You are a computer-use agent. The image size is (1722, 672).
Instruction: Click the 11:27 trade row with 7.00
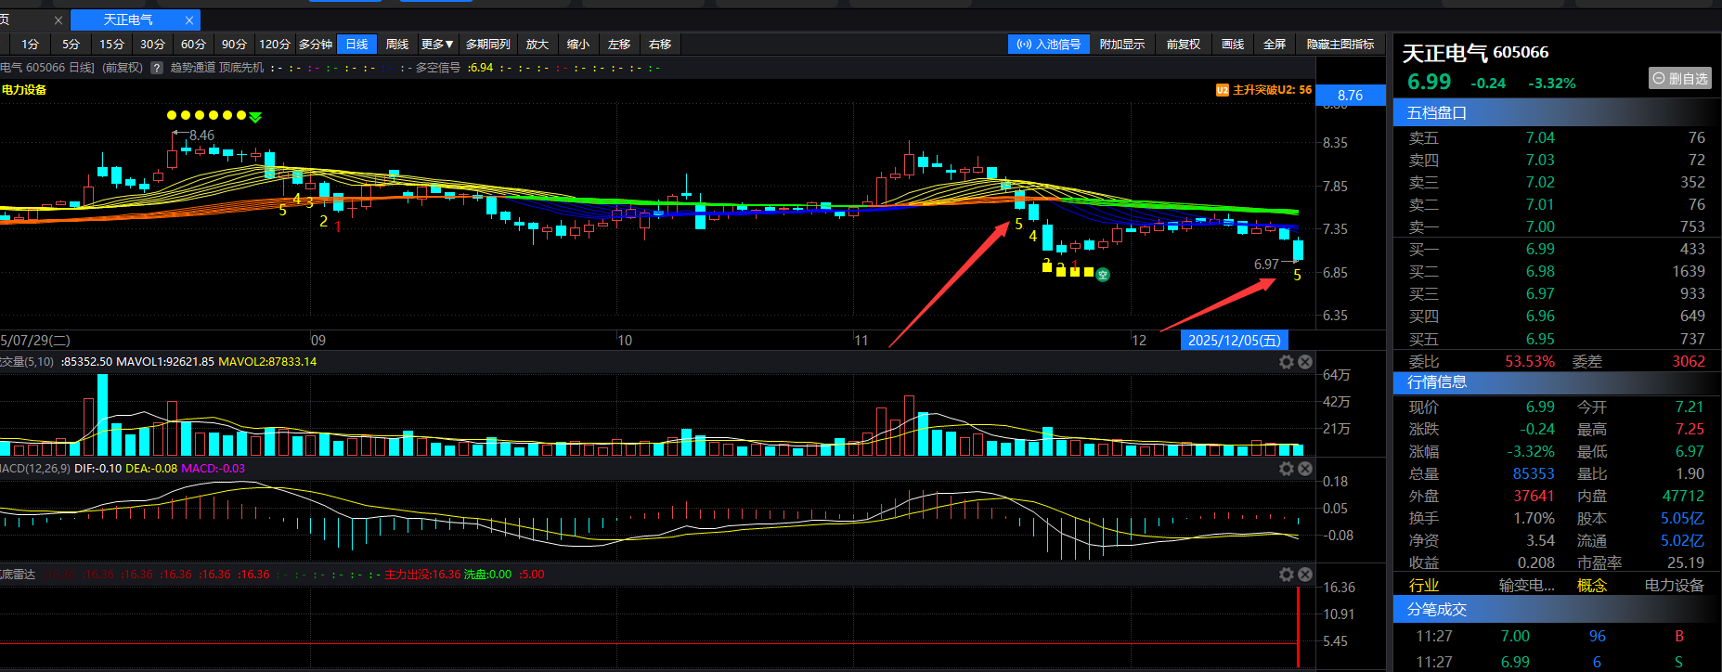pyautogui.click(x=1557, y=636)
